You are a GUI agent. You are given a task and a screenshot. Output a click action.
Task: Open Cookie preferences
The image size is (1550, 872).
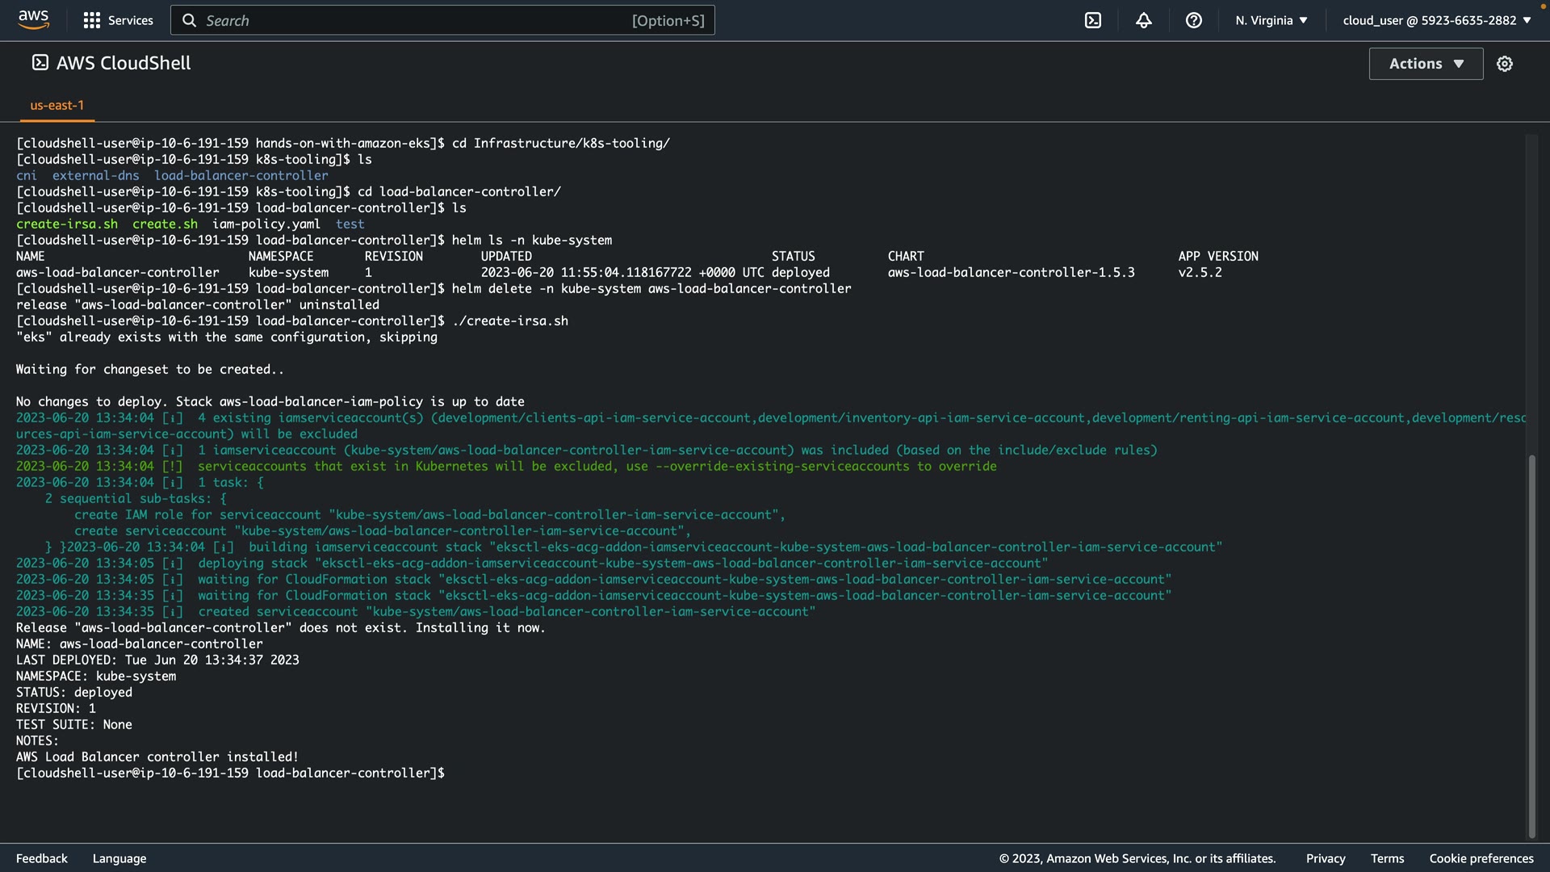click(1481, 858)
